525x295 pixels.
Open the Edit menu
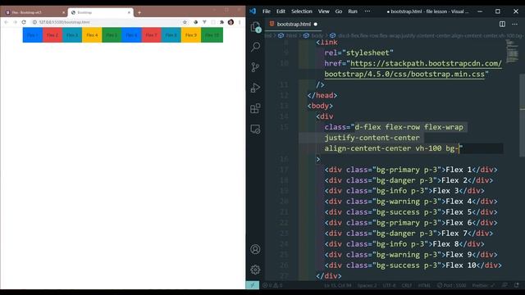tap(281, 11)
